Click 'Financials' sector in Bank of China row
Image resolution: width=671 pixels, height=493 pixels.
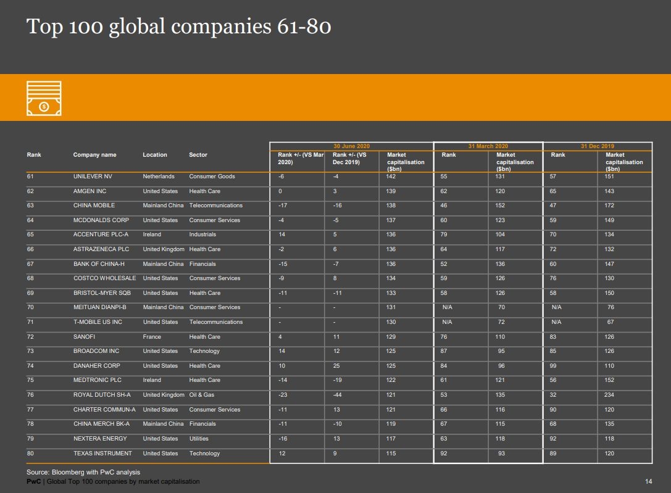click(x=202, y=264)
